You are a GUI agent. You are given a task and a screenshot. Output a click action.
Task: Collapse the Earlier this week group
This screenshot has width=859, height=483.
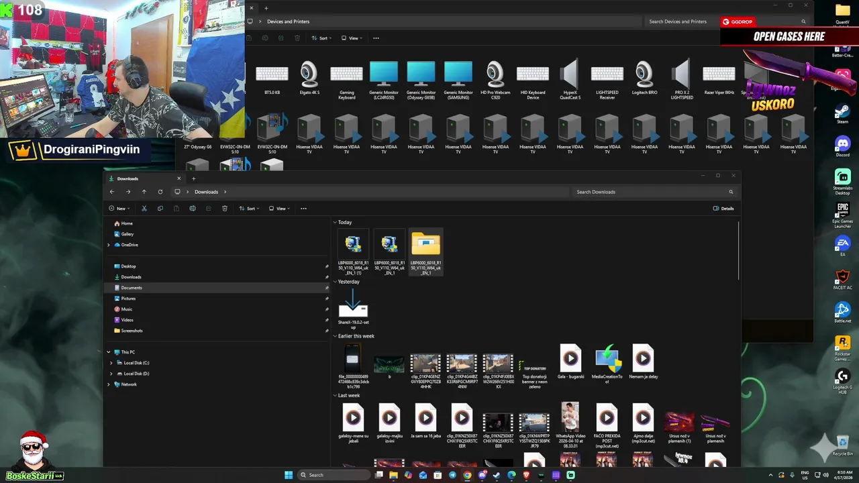click(335, 336)
